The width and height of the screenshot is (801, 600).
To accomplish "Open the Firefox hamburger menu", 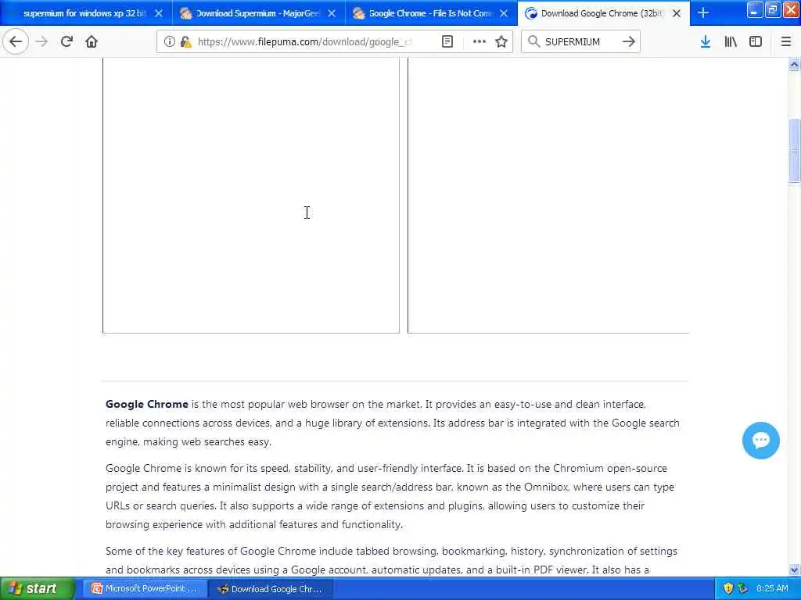I will click(786, 41).
